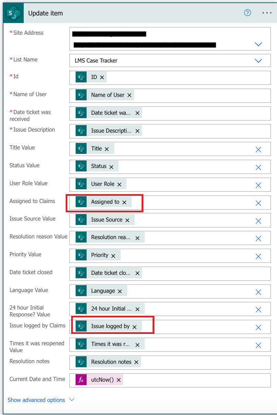Remove the Issue logged by token
The image size is (277, 415).
[x=134, y=326]
